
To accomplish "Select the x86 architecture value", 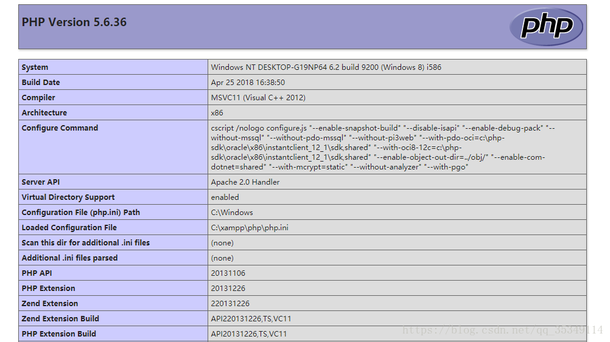I will [x=217, y=112].
